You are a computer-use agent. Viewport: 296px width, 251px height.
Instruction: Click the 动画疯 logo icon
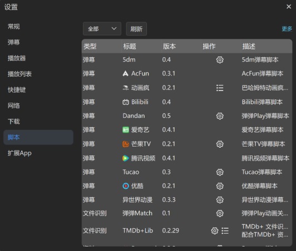(126, 88)
